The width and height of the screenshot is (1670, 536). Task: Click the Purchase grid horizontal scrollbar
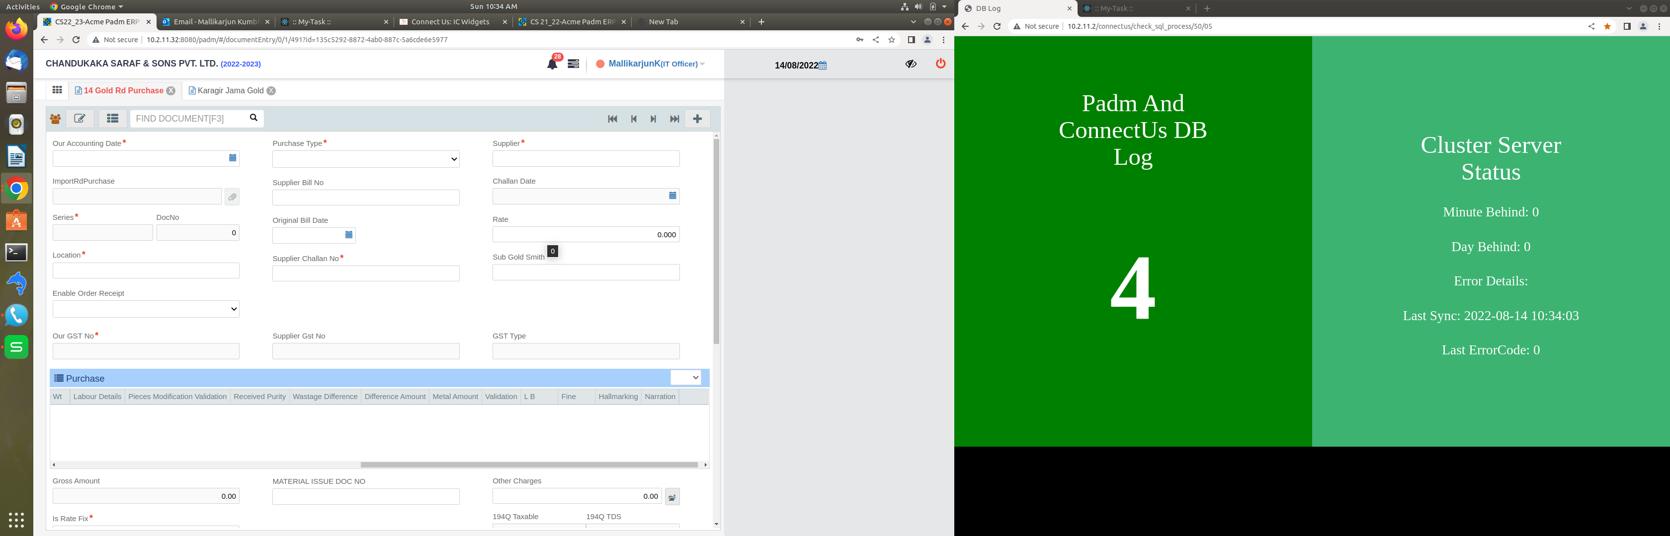pyautogui.click(x=528, y=465)
